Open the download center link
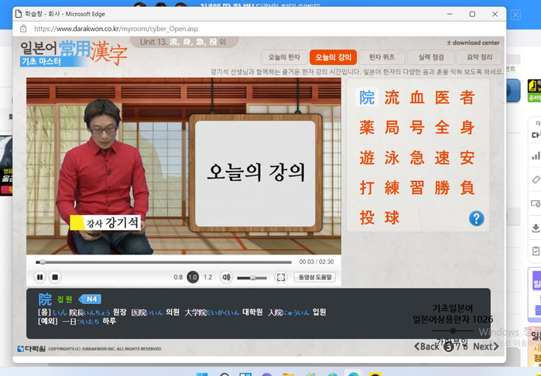The height and width of the screenshot is (376, 541). (473, 43)
